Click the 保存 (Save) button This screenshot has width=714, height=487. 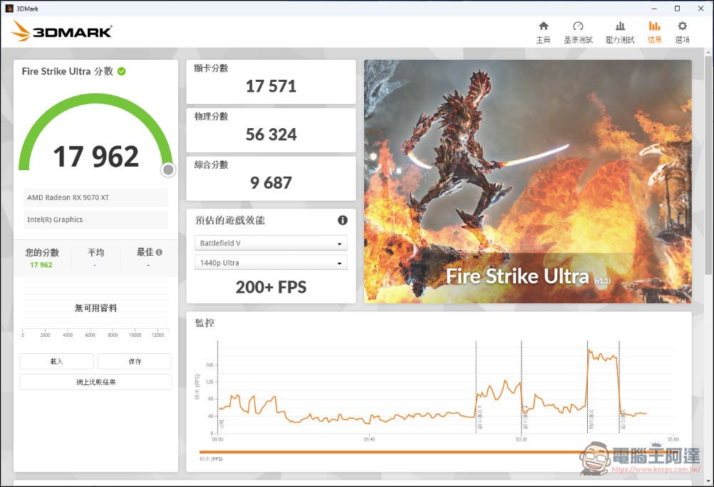tap(134, 361)
